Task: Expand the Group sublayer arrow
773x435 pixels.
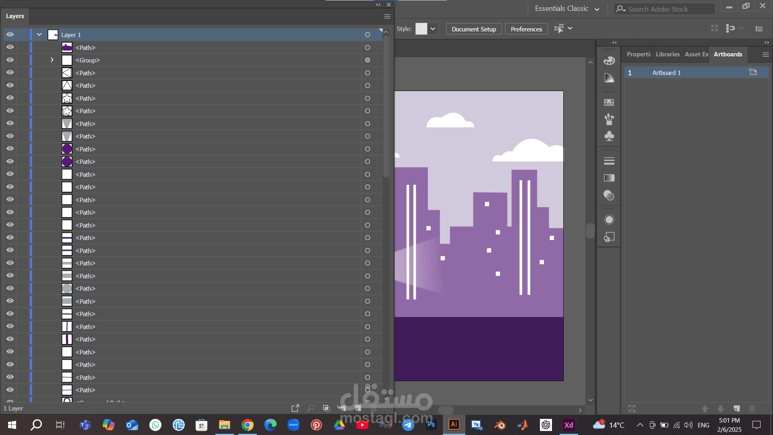Action: (52, 60)
